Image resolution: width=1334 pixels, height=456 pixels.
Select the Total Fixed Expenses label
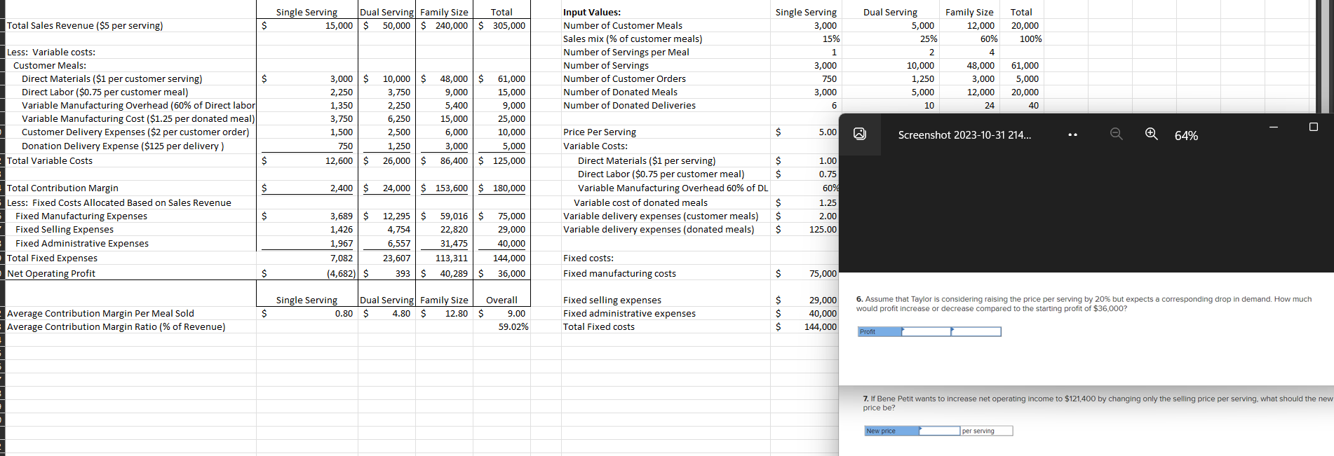53,258
